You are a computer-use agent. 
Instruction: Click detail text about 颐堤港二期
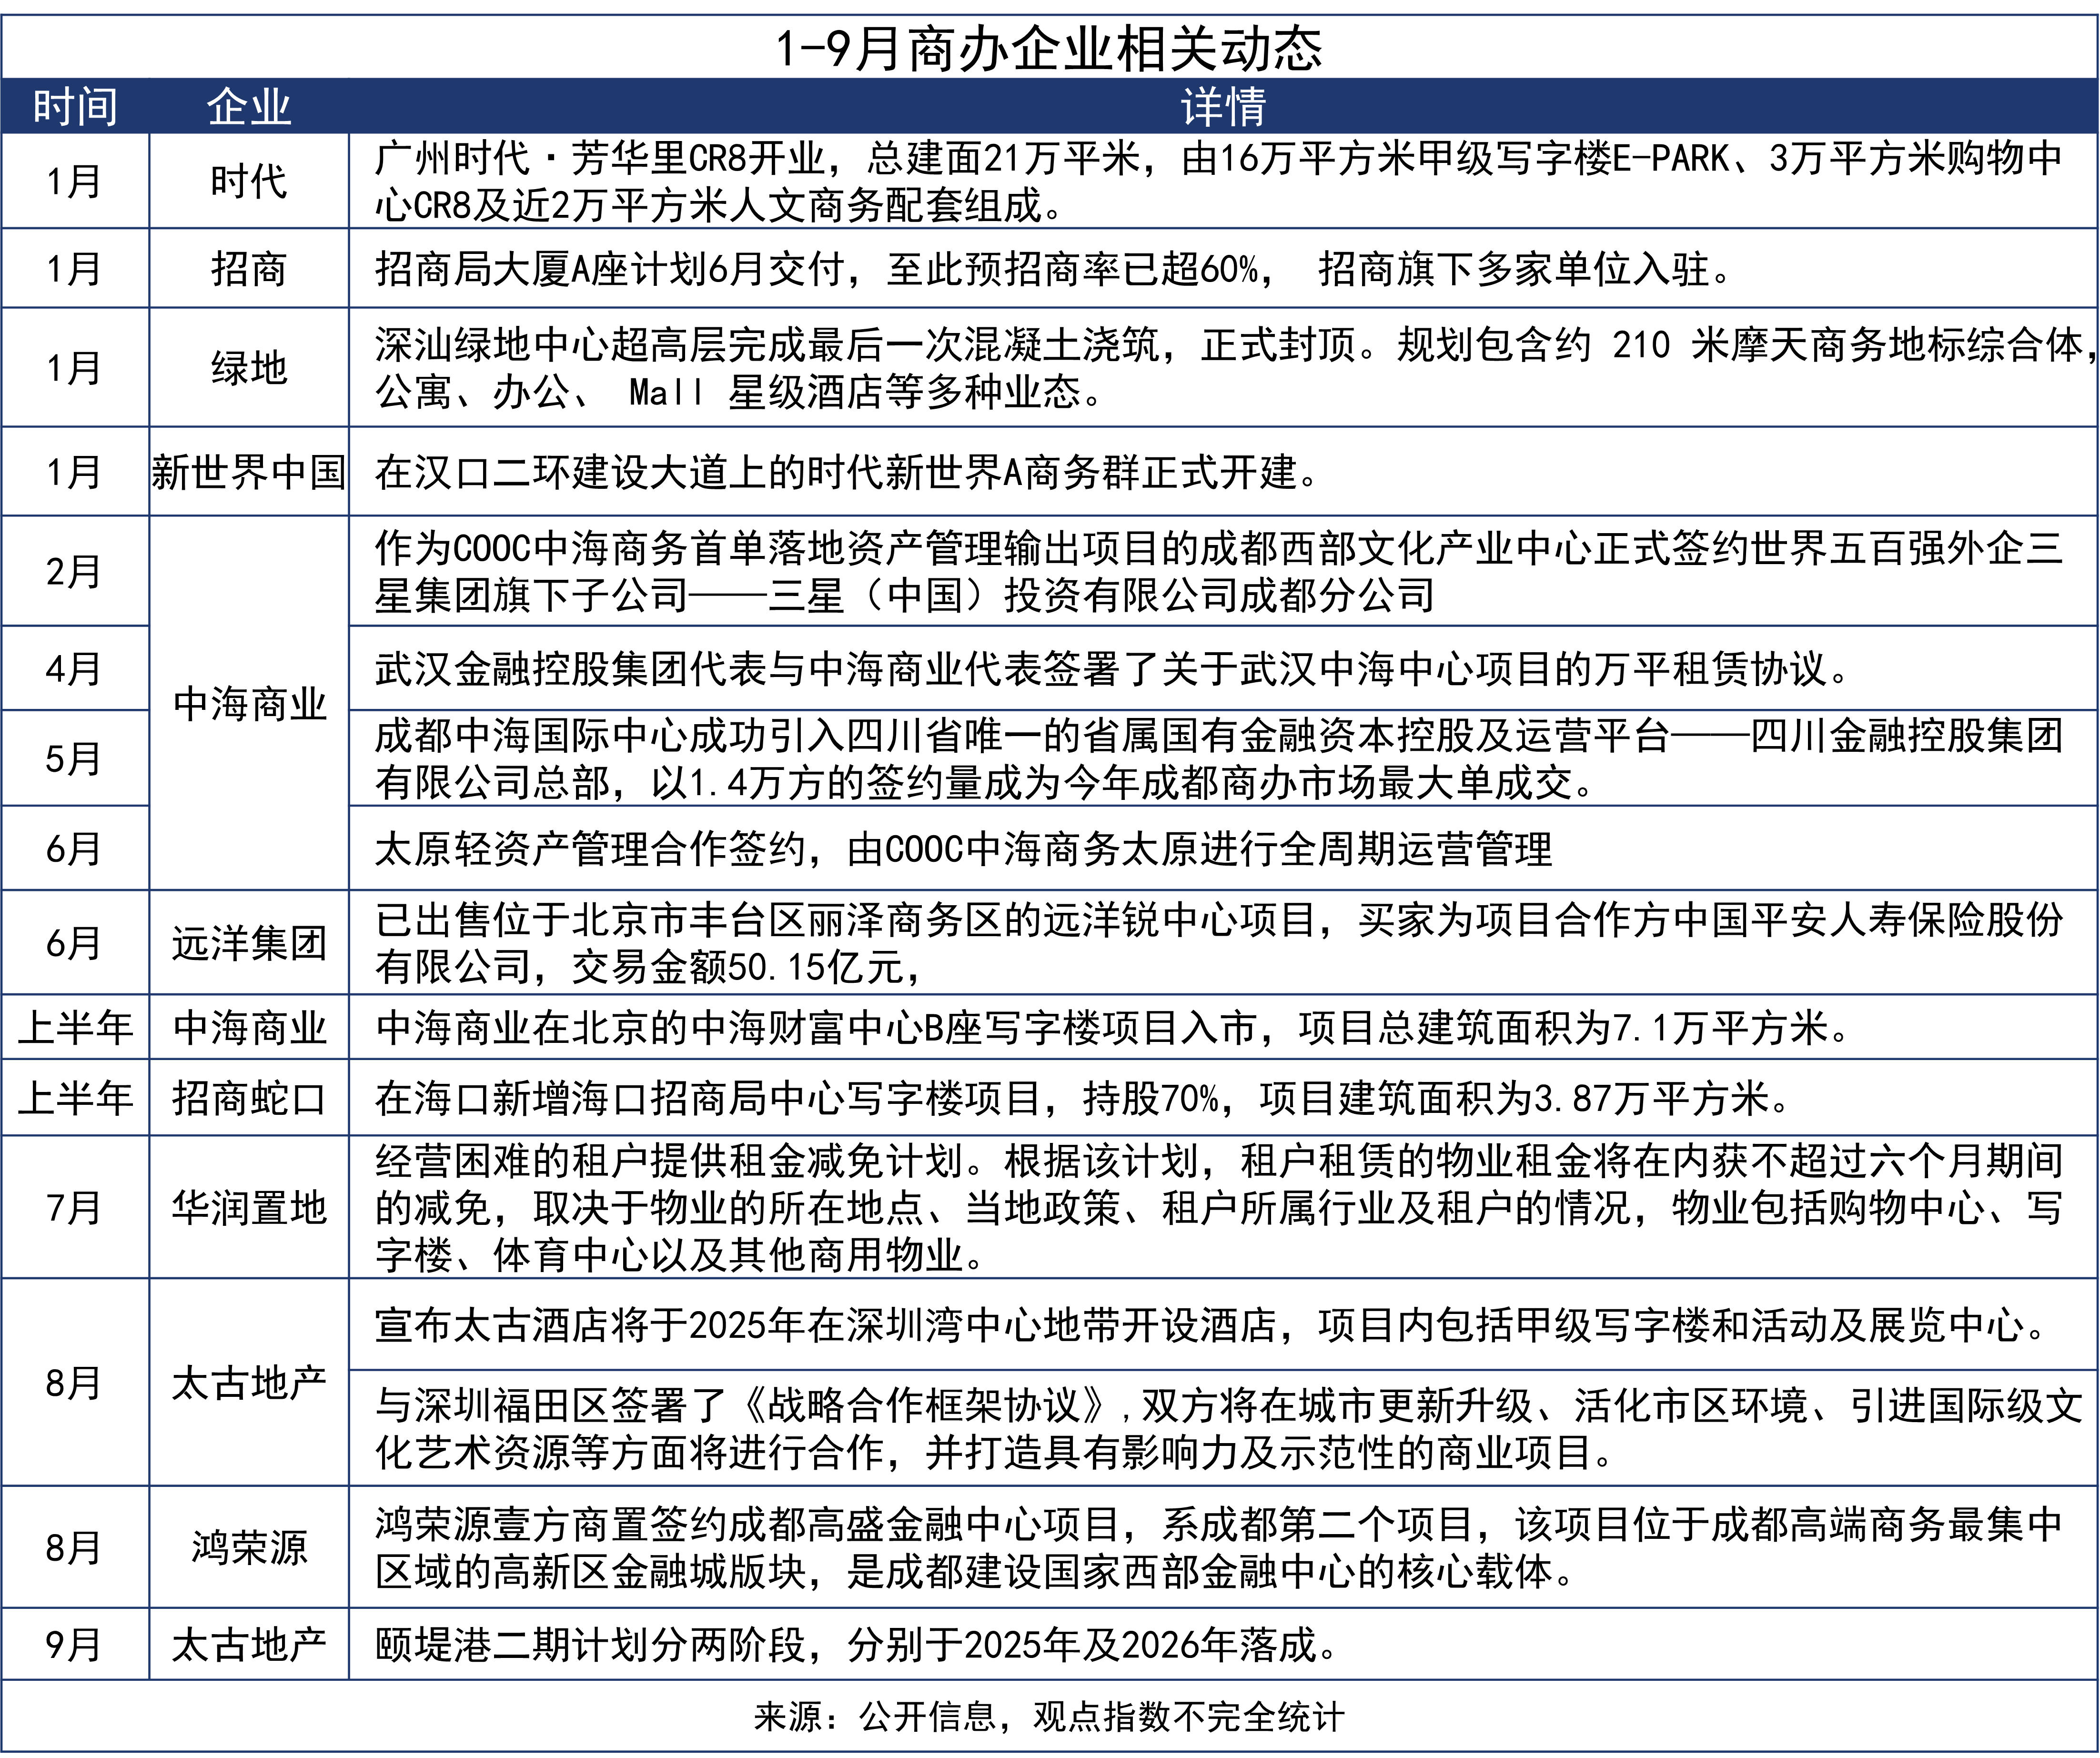click(x=856, y=1644)
